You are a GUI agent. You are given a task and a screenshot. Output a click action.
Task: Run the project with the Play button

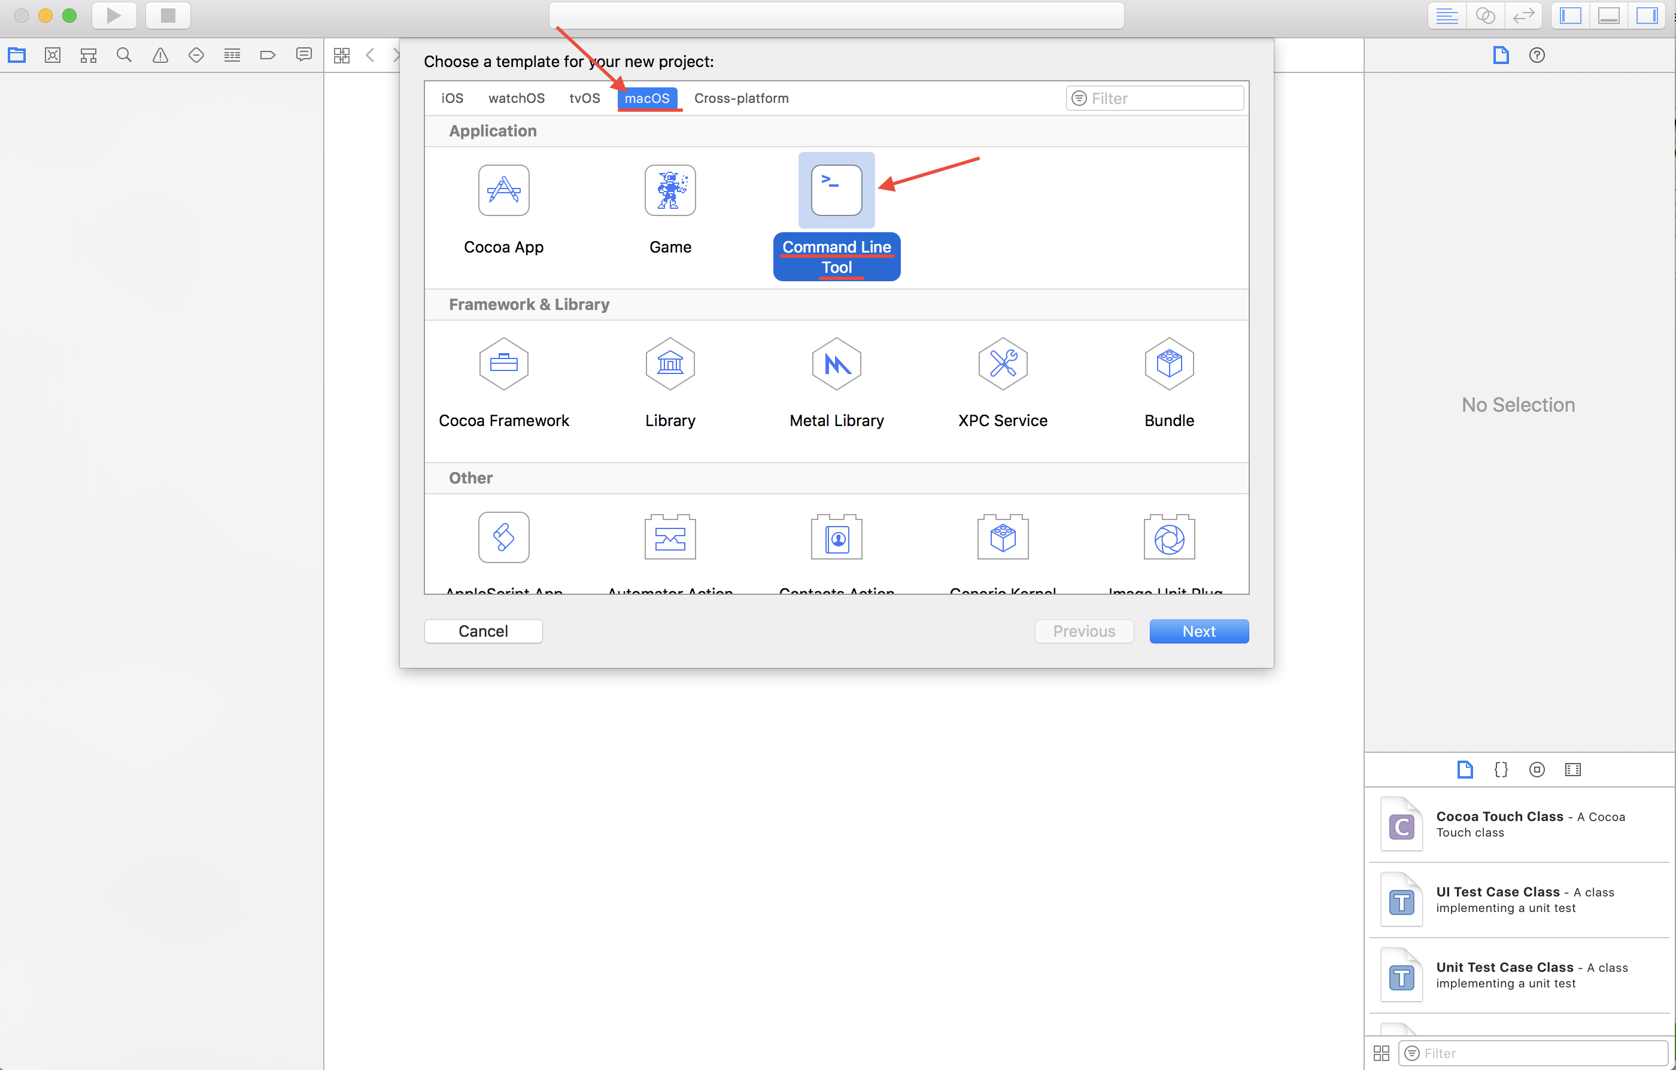[114, 16]
